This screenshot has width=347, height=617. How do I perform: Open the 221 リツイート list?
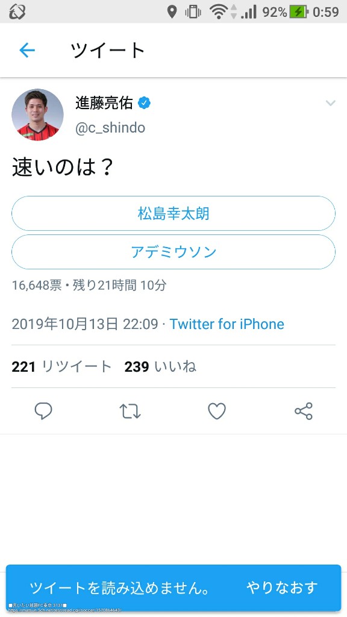coord(62,367)
